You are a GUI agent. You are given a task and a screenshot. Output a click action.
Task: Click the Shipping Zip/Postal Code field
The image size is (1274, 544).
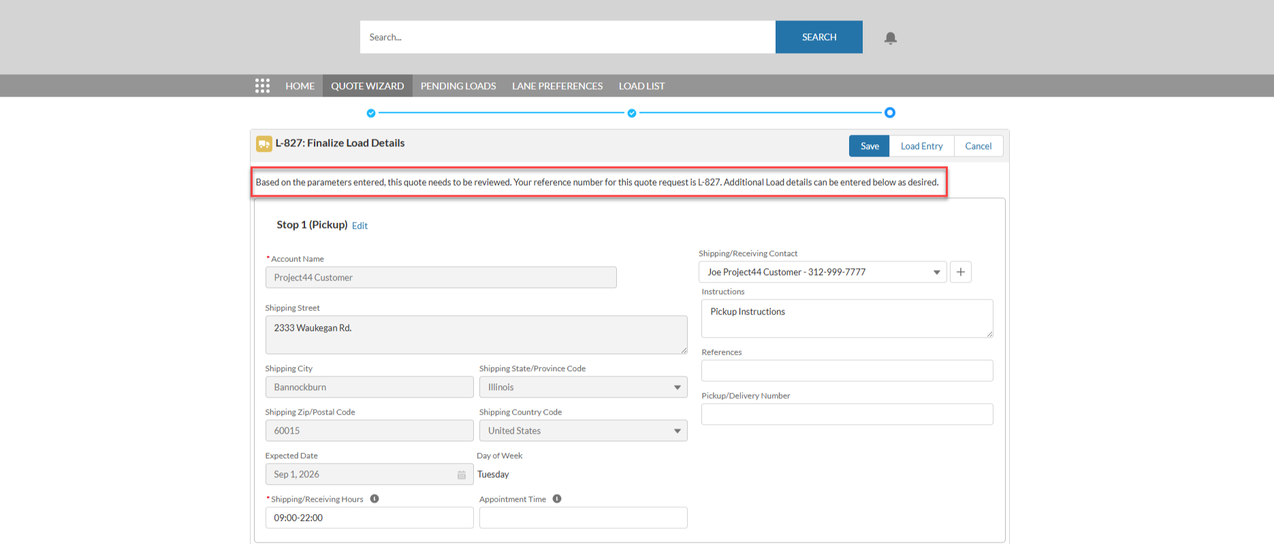[x=370, y=430]
